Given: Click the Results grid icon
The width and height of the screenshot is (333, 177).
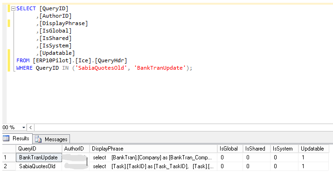Looking at the screenshot, I should click(x=6, y=138).
